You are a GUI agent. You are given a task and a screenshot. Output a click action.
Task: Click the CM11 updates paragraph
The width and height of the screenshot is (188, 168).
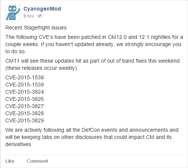92,65
